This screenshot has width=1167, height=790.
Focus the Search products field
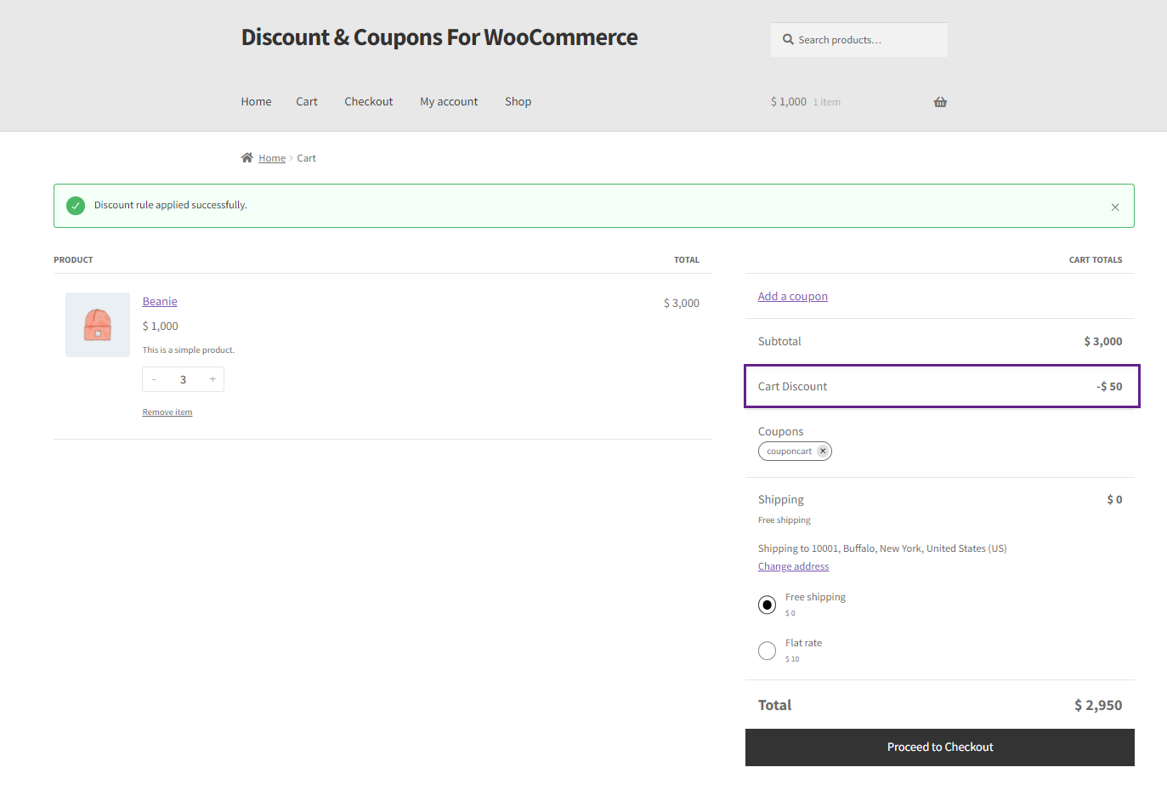coord(859,40)
